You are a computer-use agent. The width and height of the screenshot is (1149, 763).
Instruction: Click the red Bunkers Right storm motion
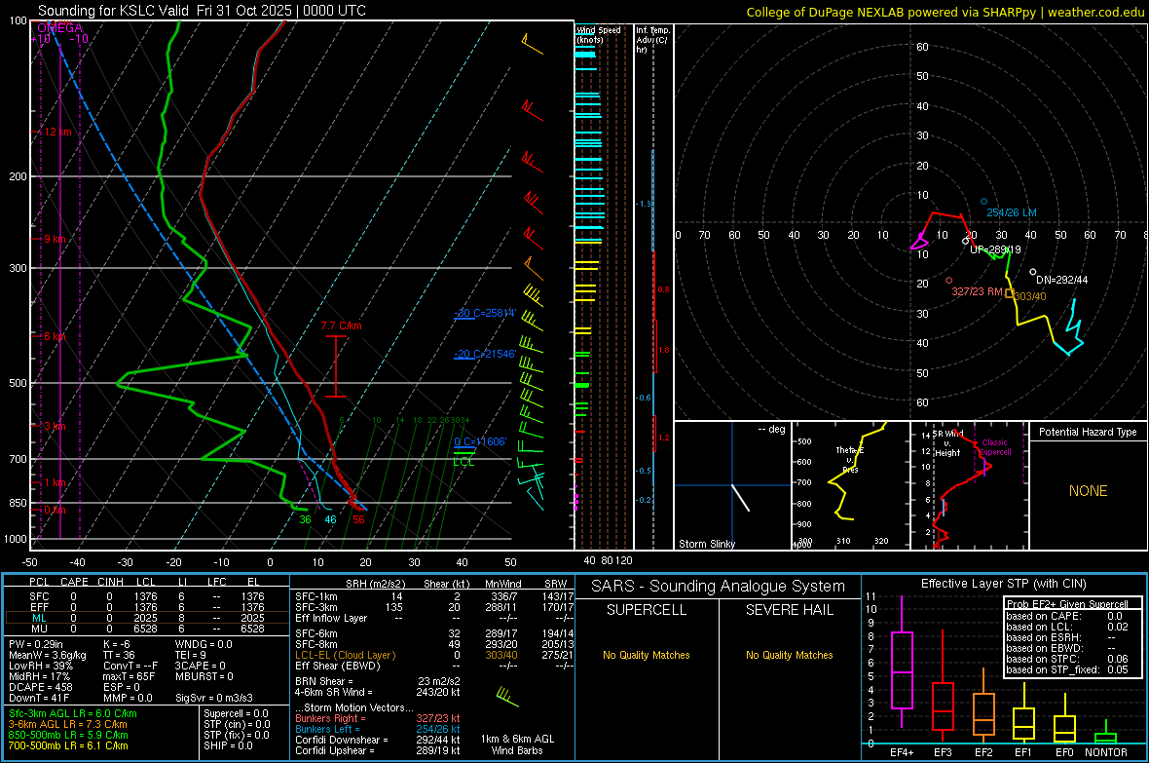click(378, 719)
